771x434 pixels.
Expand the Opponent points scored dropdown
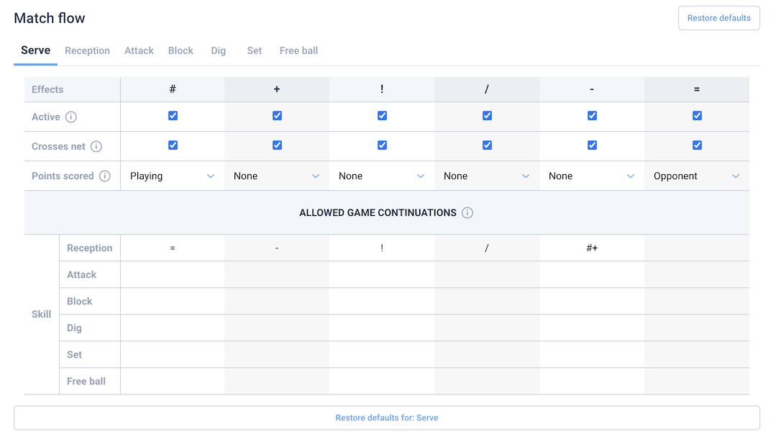(x=696, y=176)
